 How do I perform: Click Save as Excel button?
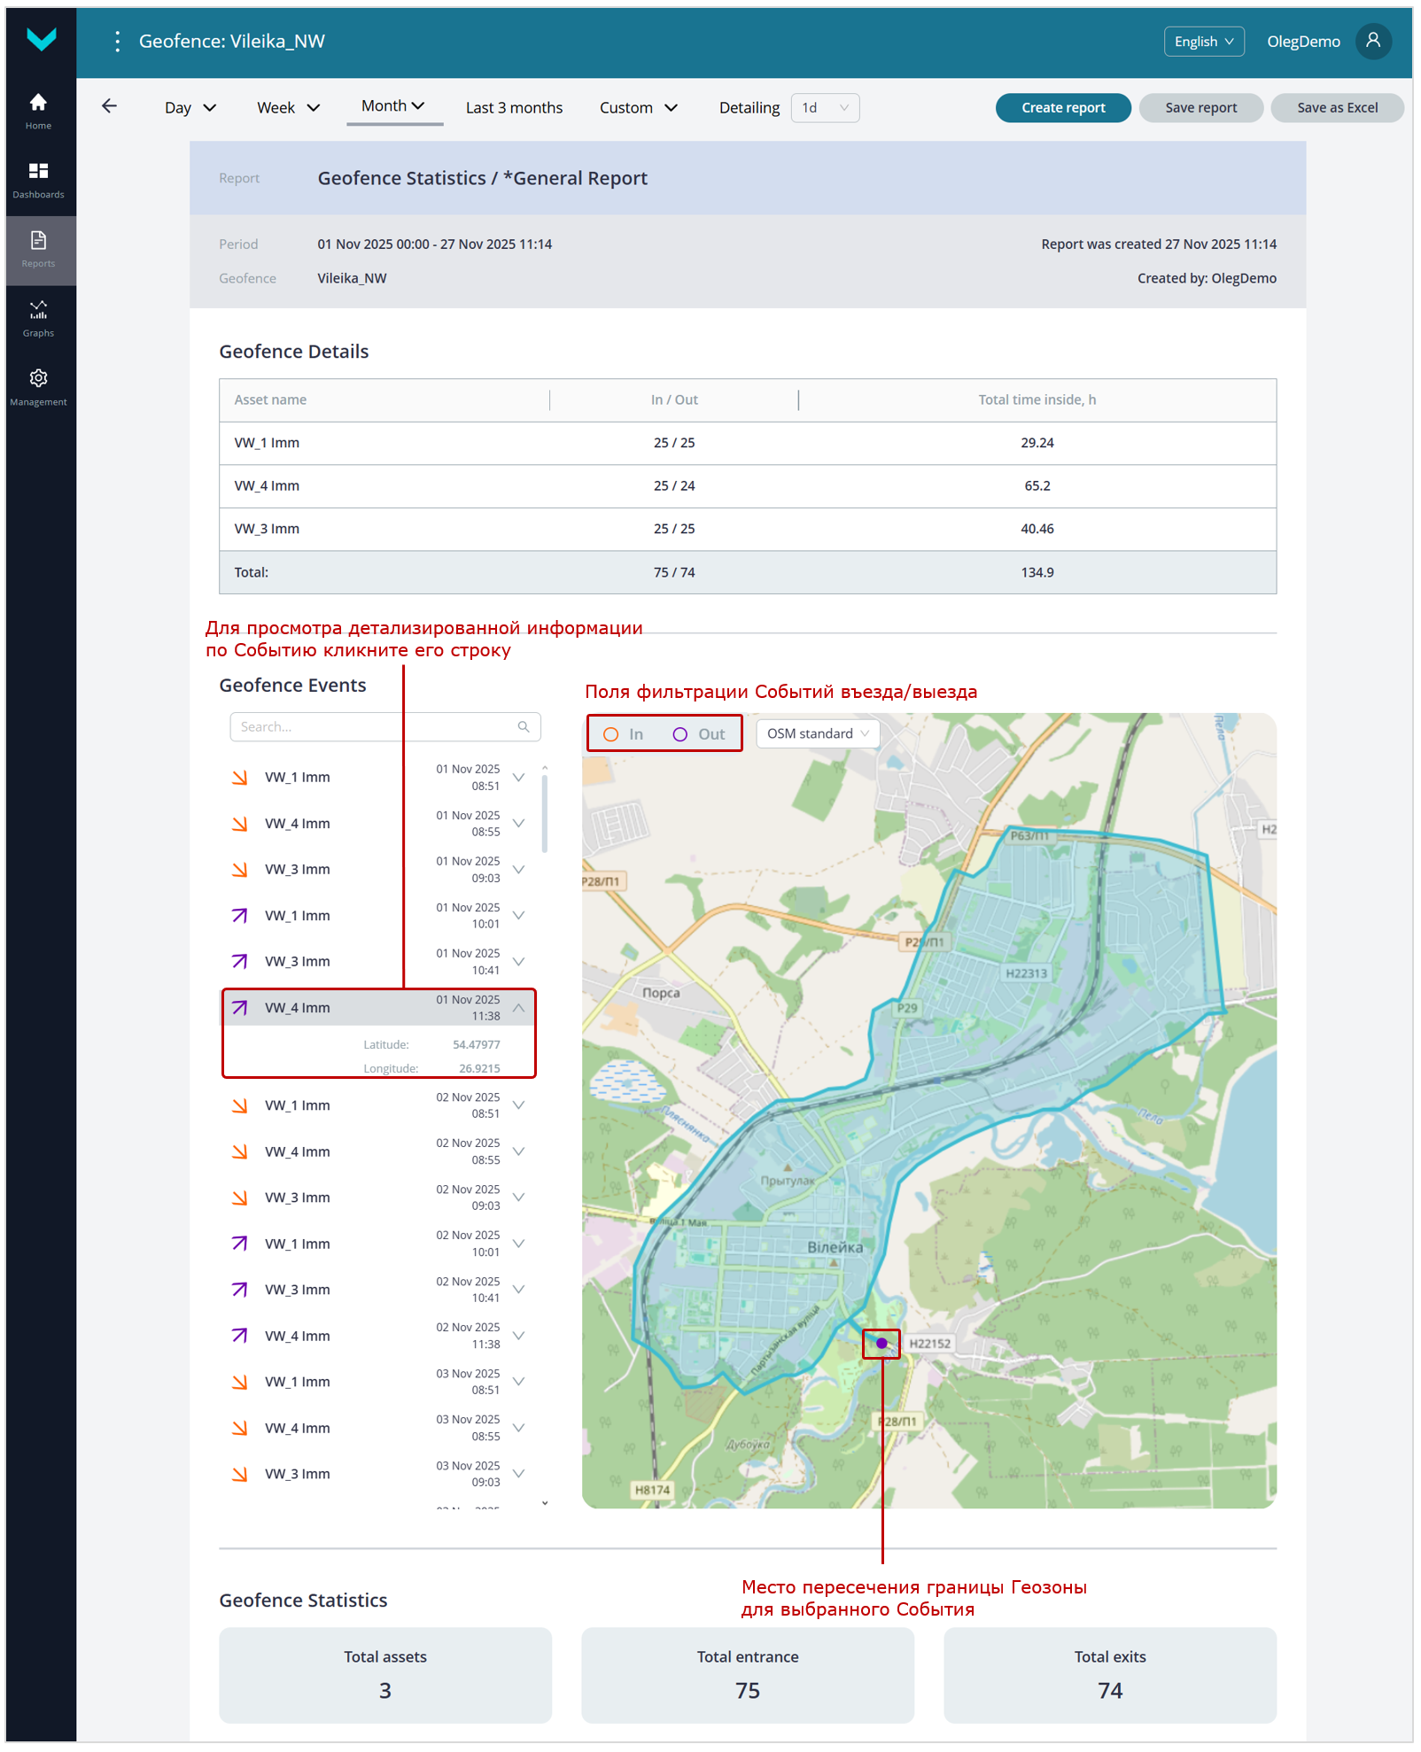[1336, 108]
